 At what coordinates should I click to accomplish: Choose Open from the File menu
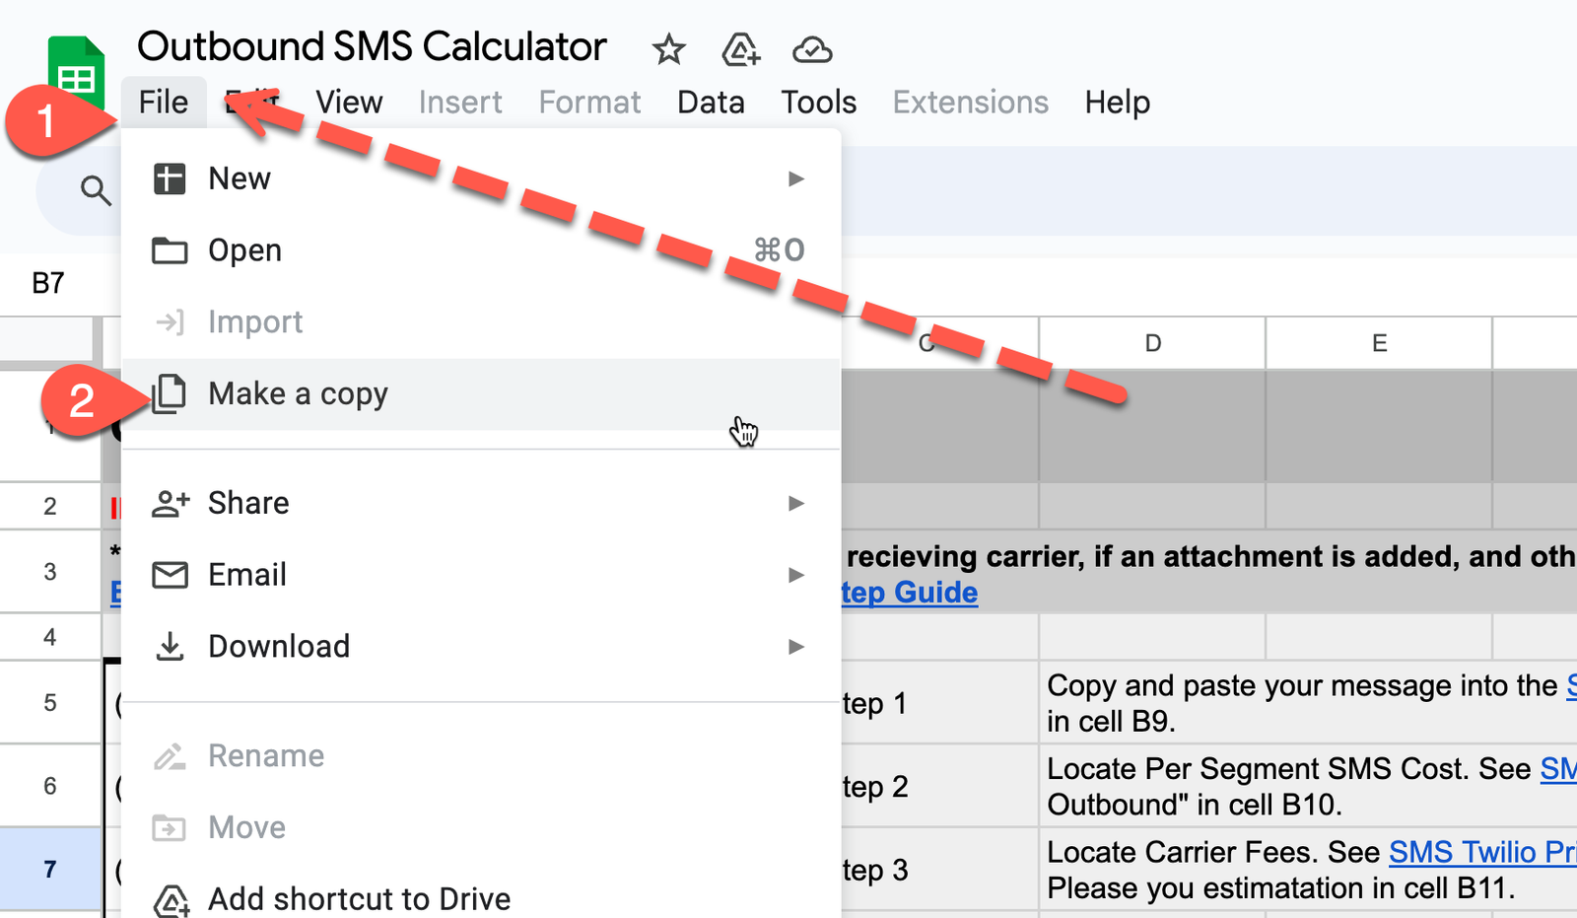pos(245,250)
